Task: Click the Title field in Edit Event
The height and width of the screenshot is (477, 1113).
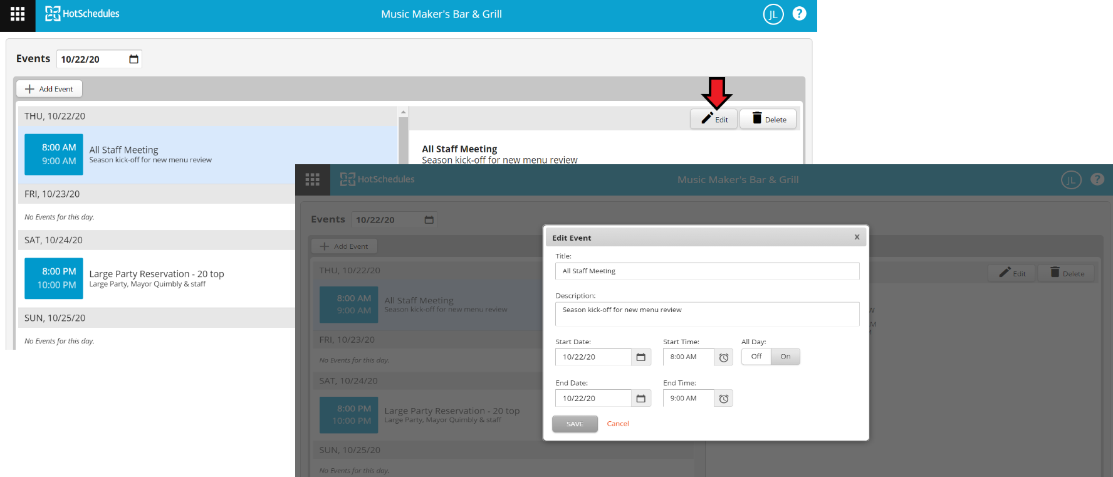Action: (707, 271)
